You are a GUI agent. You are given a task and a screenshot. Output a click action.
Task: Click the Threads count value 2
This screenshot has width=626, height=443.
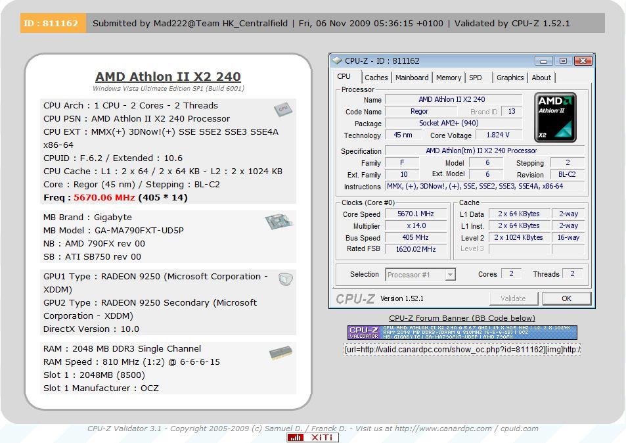click(x=573, y=273)
